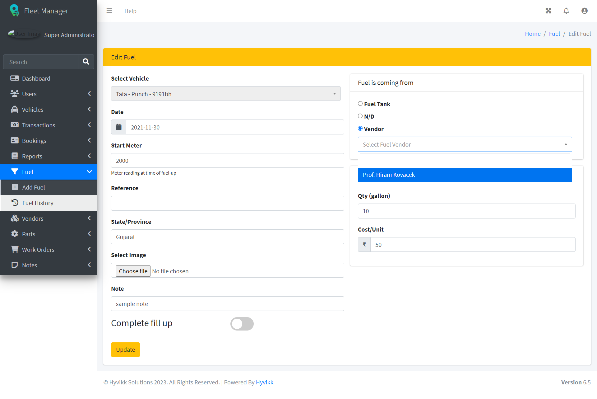Click the Add Fuel plus icon
597x399 pixels.
click(15, 187)
